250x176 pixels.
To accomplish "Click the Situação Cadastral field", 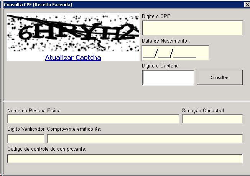I will coord(212,119).
